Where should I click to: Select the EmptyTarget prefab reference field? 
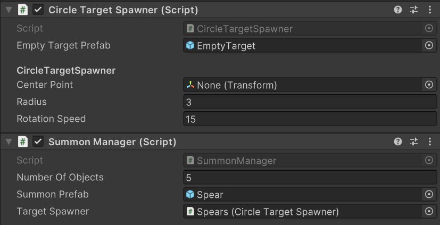[x=303, y=46]
